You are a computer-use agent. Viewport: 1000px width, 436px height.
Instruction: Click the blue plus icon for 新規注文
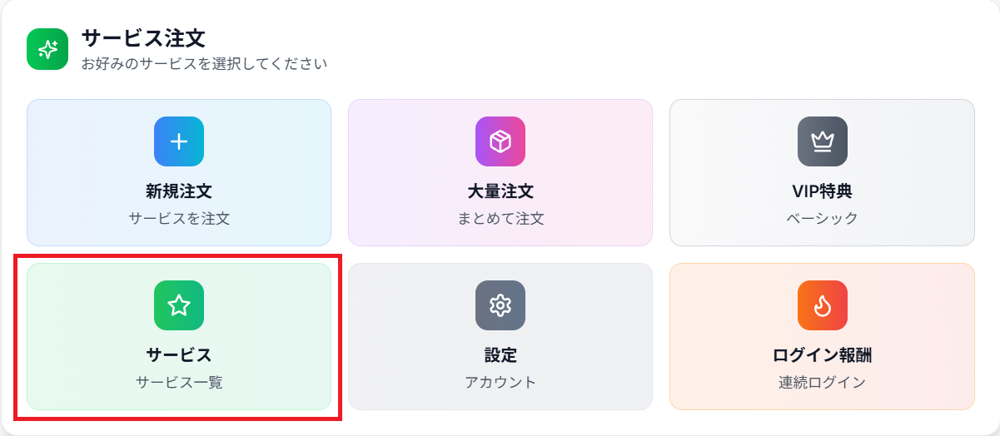point(179,141)
